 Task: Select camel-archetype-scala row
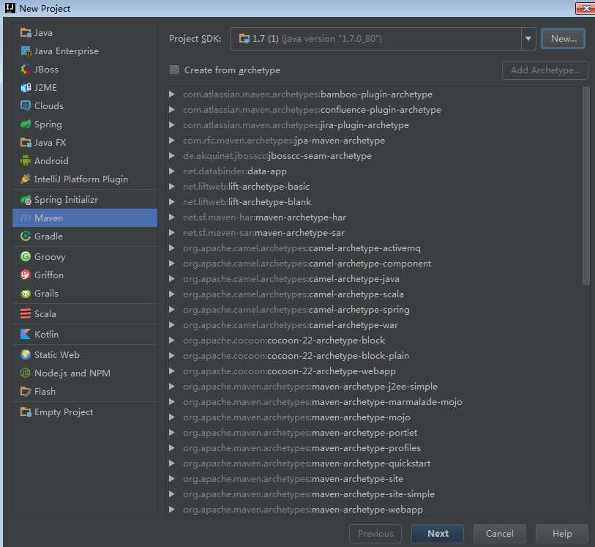(375, 294)
